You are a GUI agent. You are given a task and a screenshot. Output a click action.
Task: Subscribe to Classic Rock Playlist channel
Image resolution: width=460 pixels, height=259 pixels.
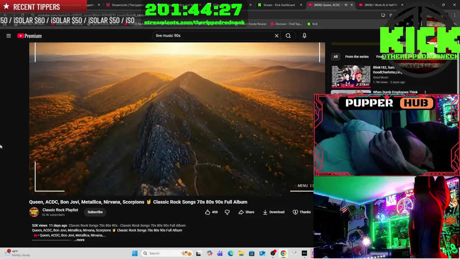(x=95, y=212)
